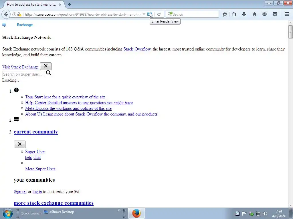The width and height of the screenshot is (293, 219).
Task: Open the Meta Discuss link
Action: click(68, 108)
